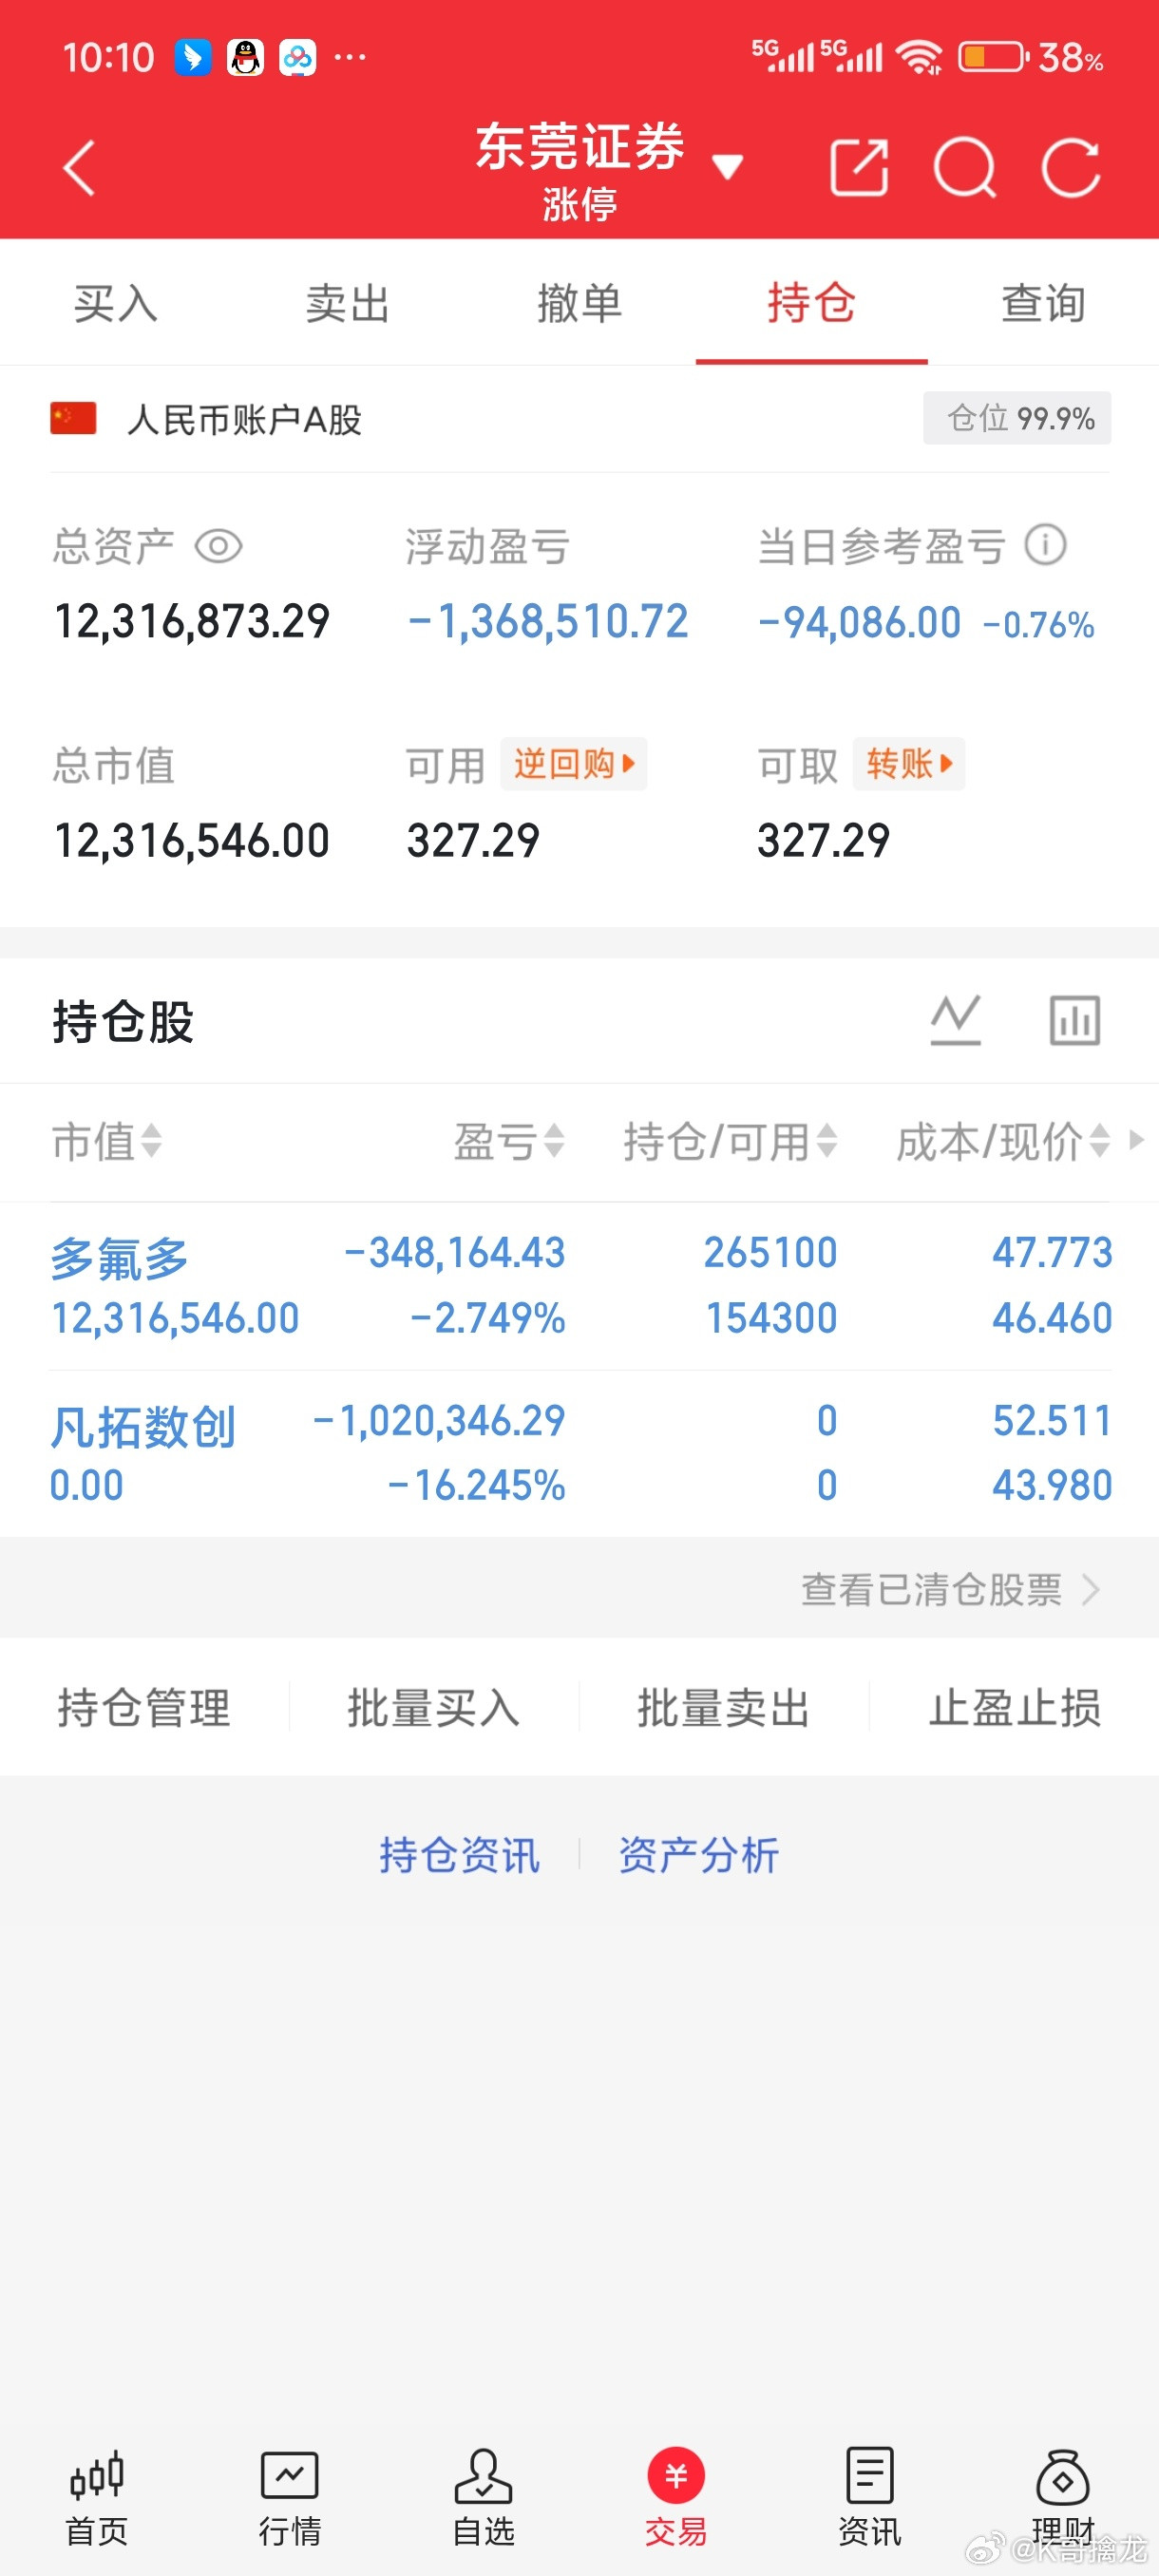Open 资产分析 link
Image resolution: width=1159 pixels, height=2576 pixels.
(699, 1855)
